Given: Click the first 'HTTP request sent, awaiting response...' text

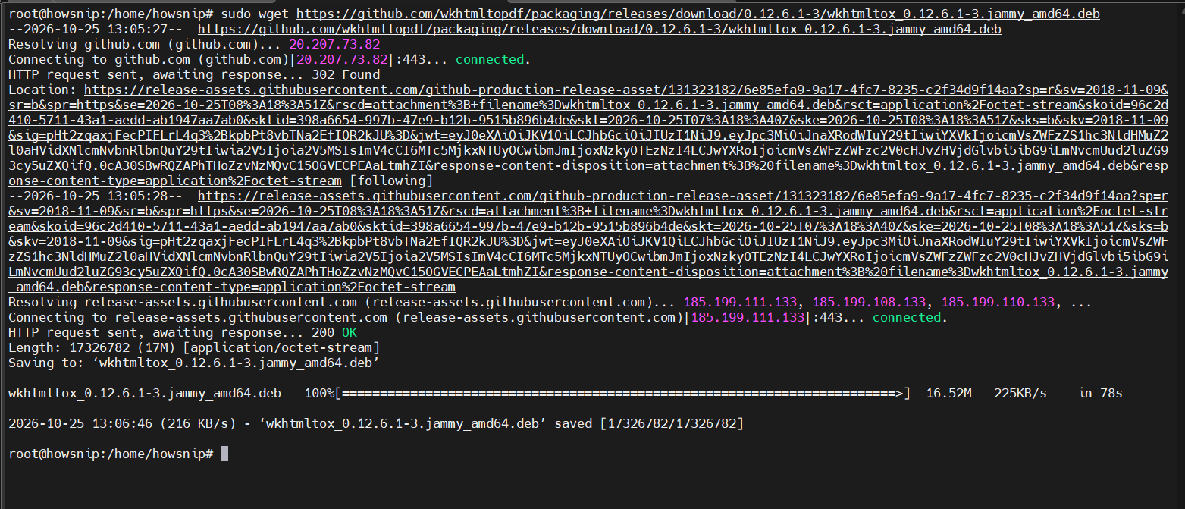Looking at the screenshot, I should (x=156, y=74).
